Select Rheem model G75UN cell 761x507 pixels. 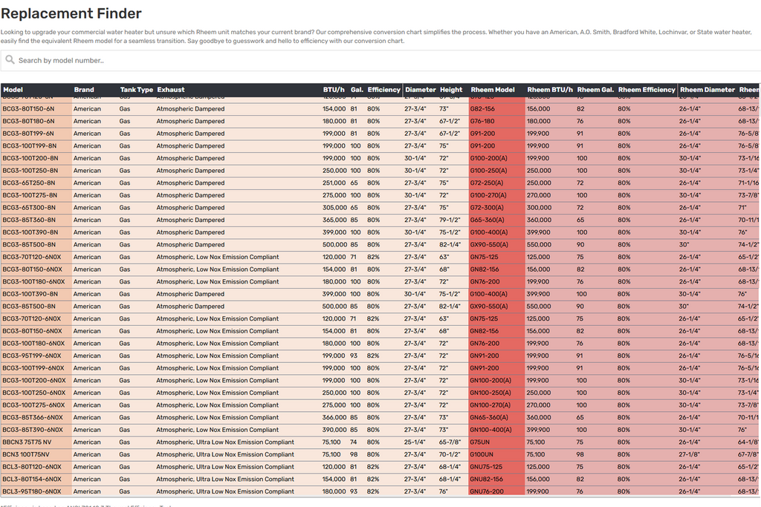(x=479, y=442)
